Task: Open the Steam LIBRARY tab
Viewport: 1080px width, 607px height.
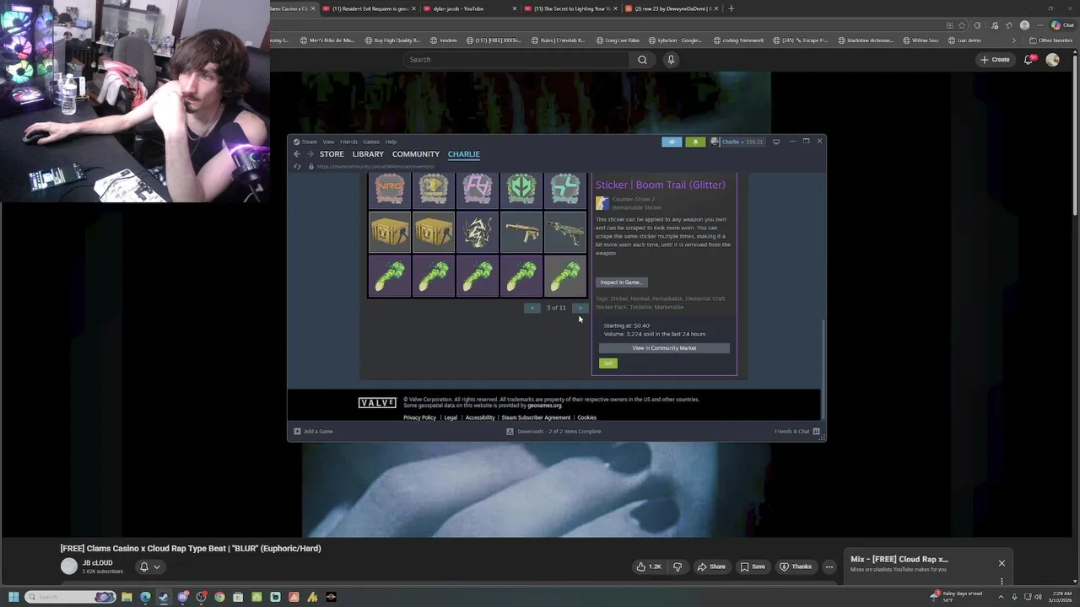Action: (368, 154)
